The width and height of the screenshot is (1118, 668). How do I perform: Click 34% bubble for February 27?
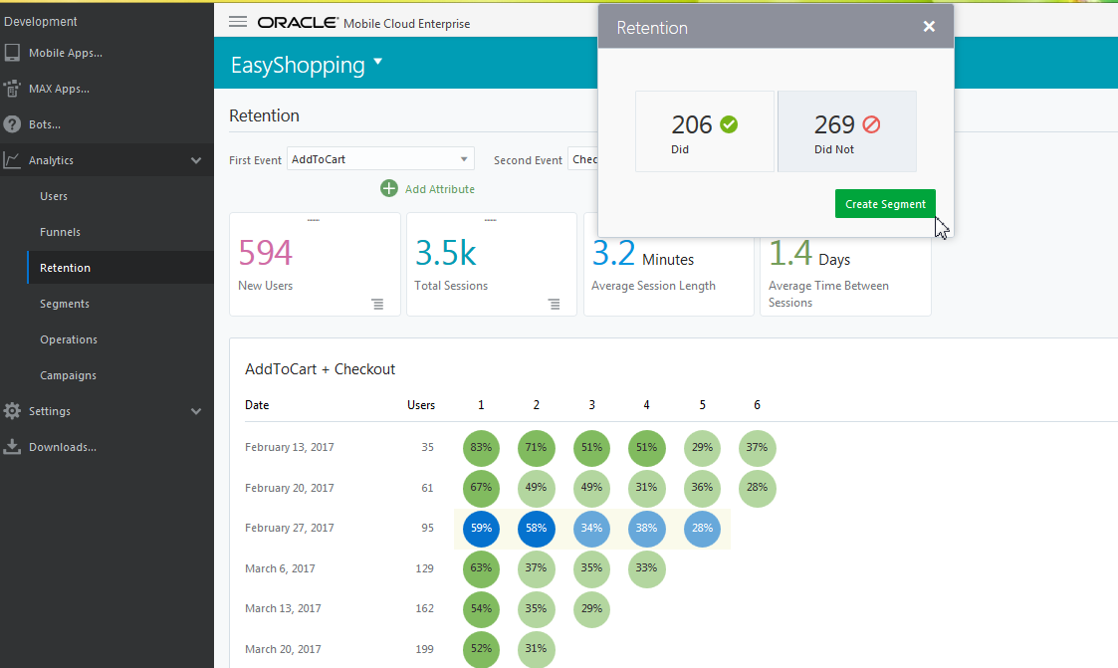pos(591,529)
